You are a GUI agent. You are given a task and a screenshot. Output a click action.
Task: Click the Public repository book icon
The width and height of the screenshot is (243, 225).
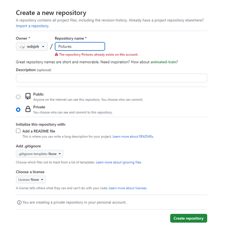pos(28,96)
